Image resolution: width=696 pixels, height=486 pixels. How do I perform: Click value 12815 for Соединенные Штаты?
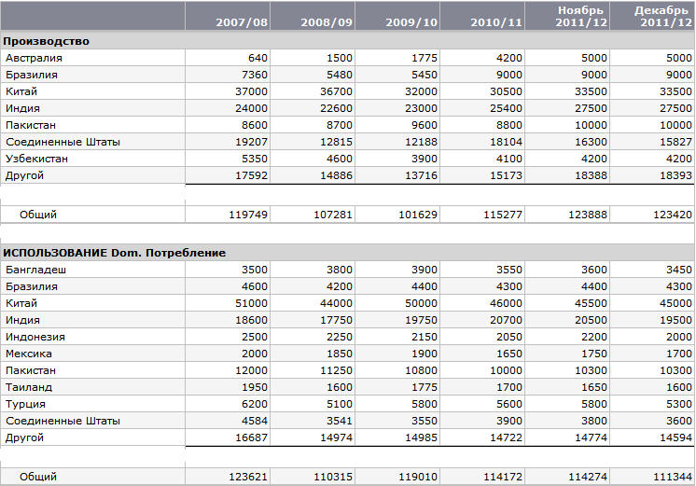337,142
